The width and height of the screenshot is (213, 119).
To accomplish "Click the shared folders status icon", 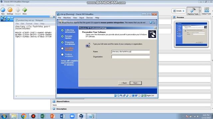I will [130, 96].
